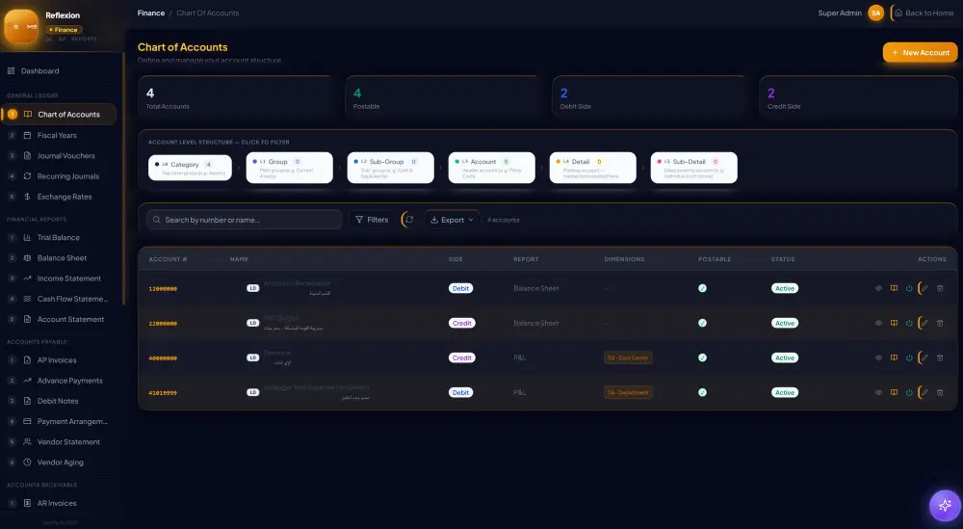Edit account 12000000 with the pencil icon
The width and height of the screenshot is (963, 529).
pos(924,288)
